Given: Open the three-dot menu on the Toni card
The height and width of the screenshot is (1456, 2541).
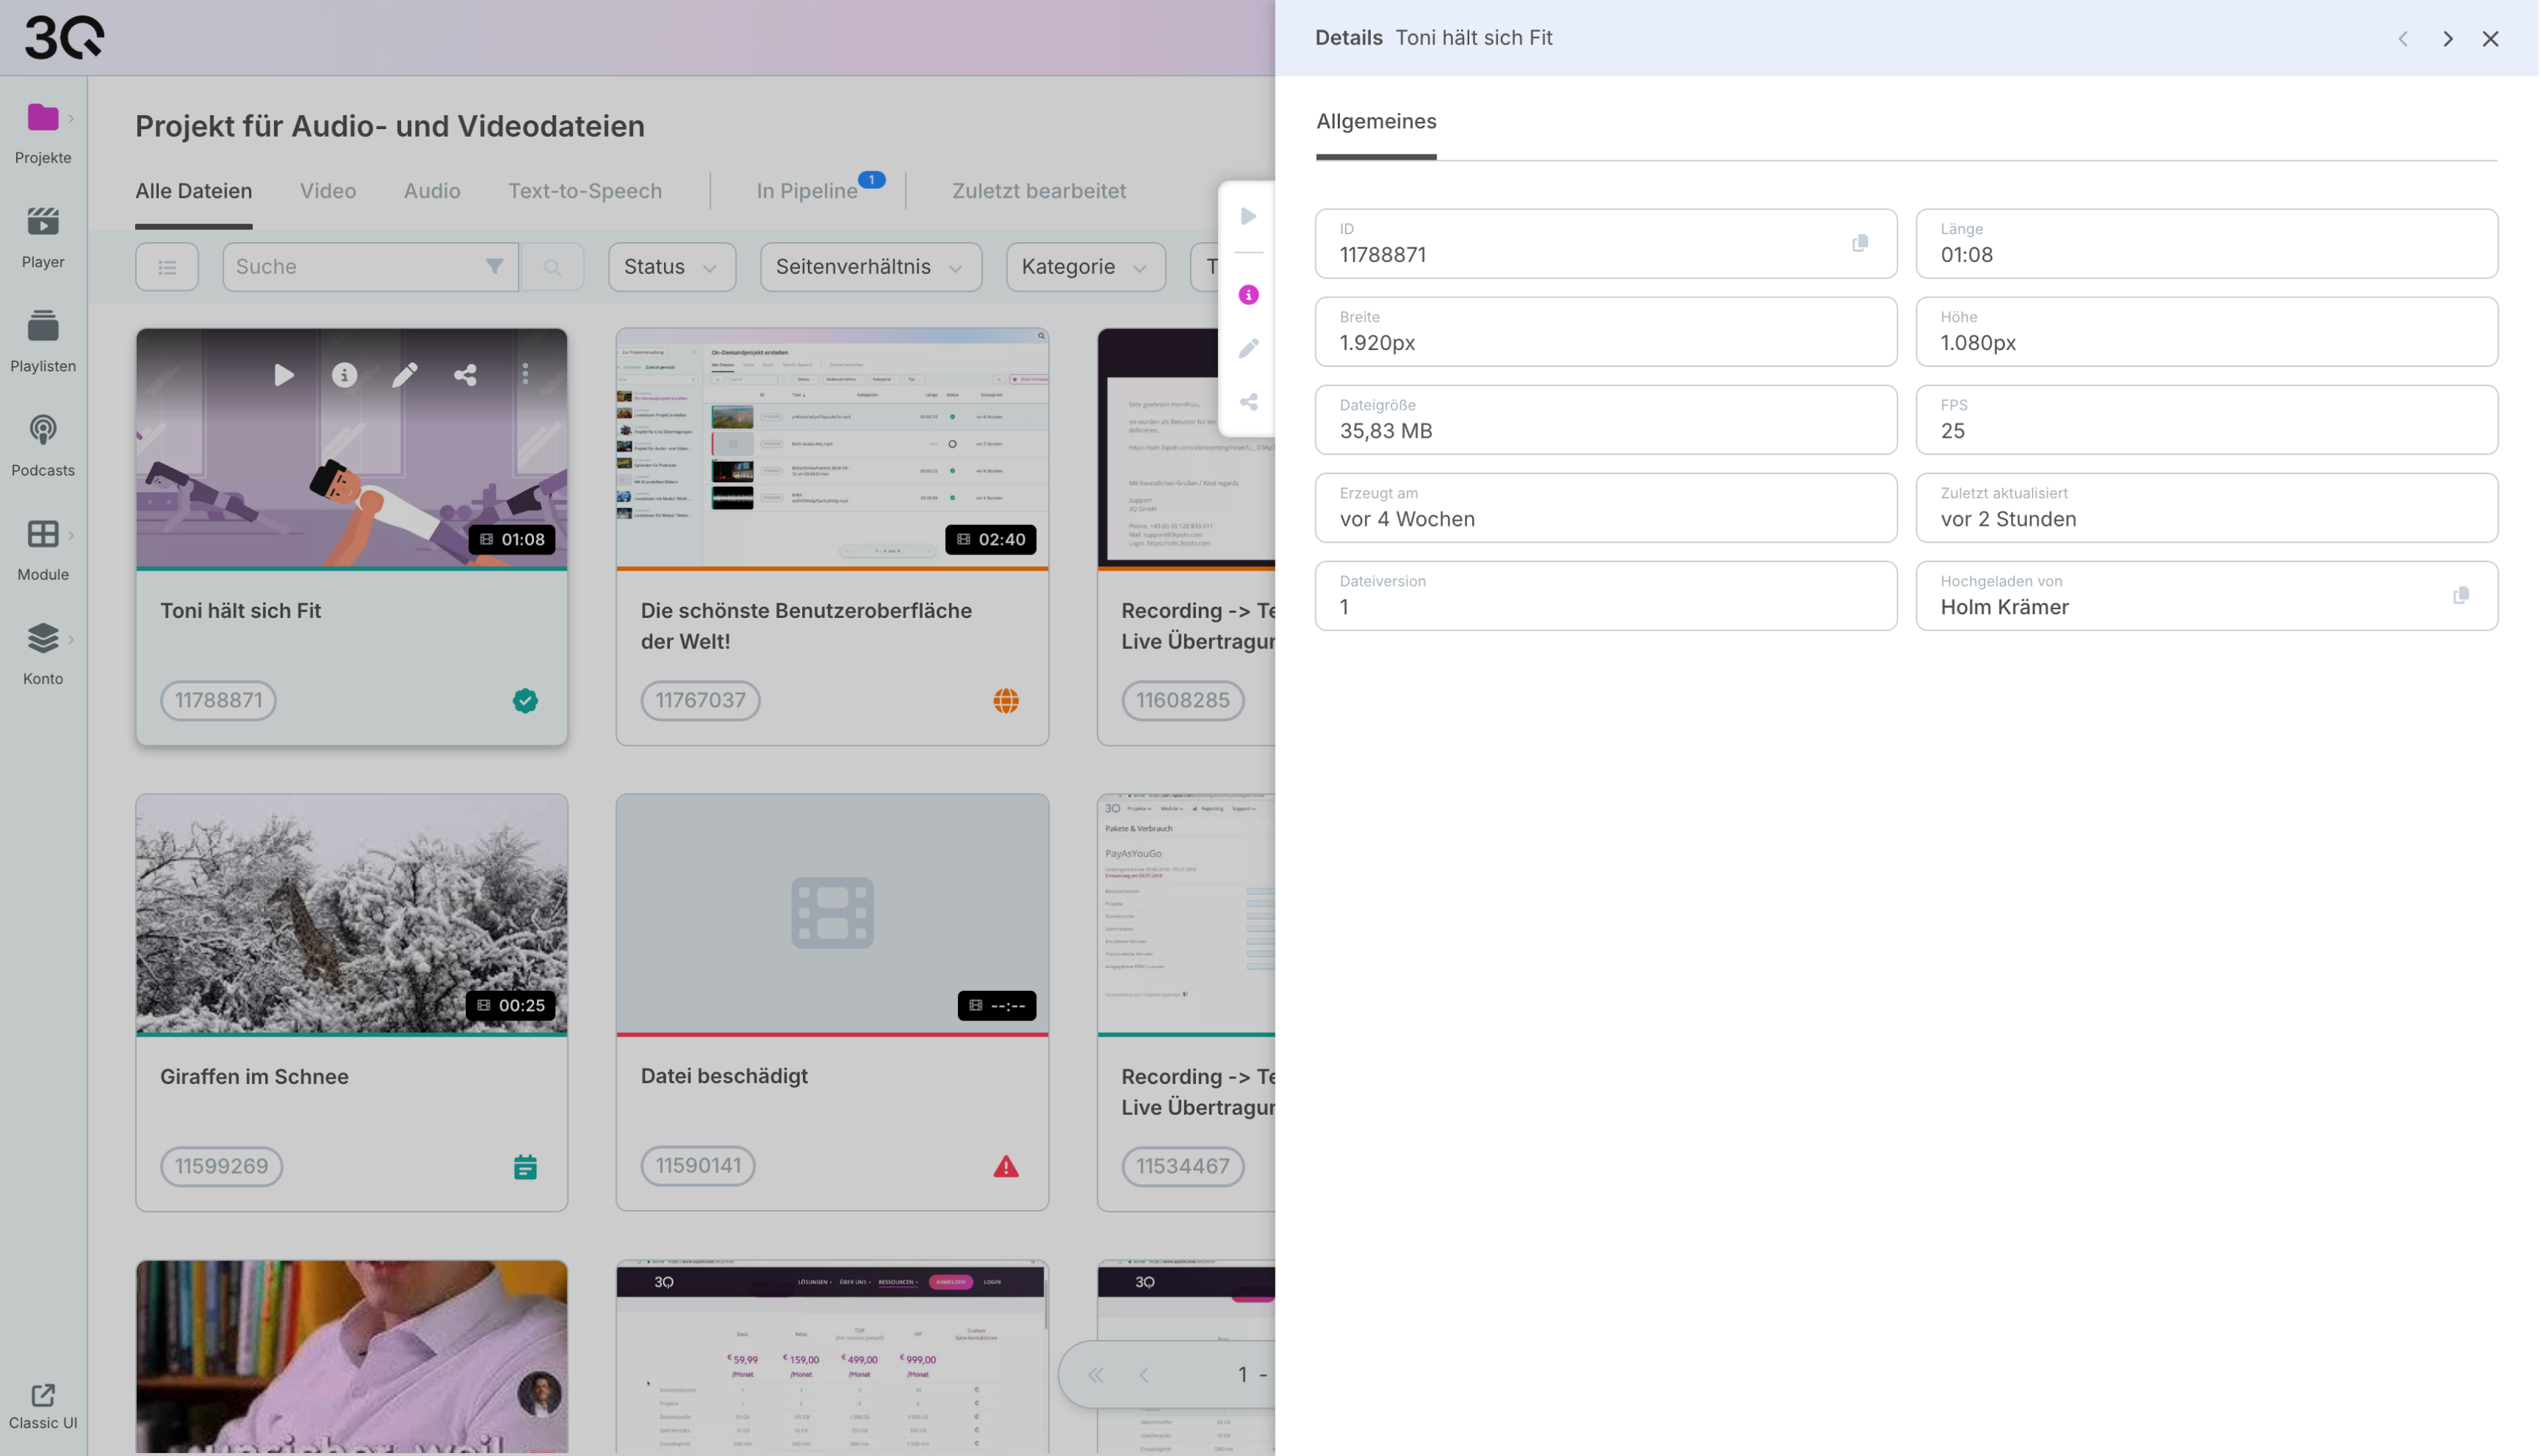Looking at the screenshot, I should (525, 374).
